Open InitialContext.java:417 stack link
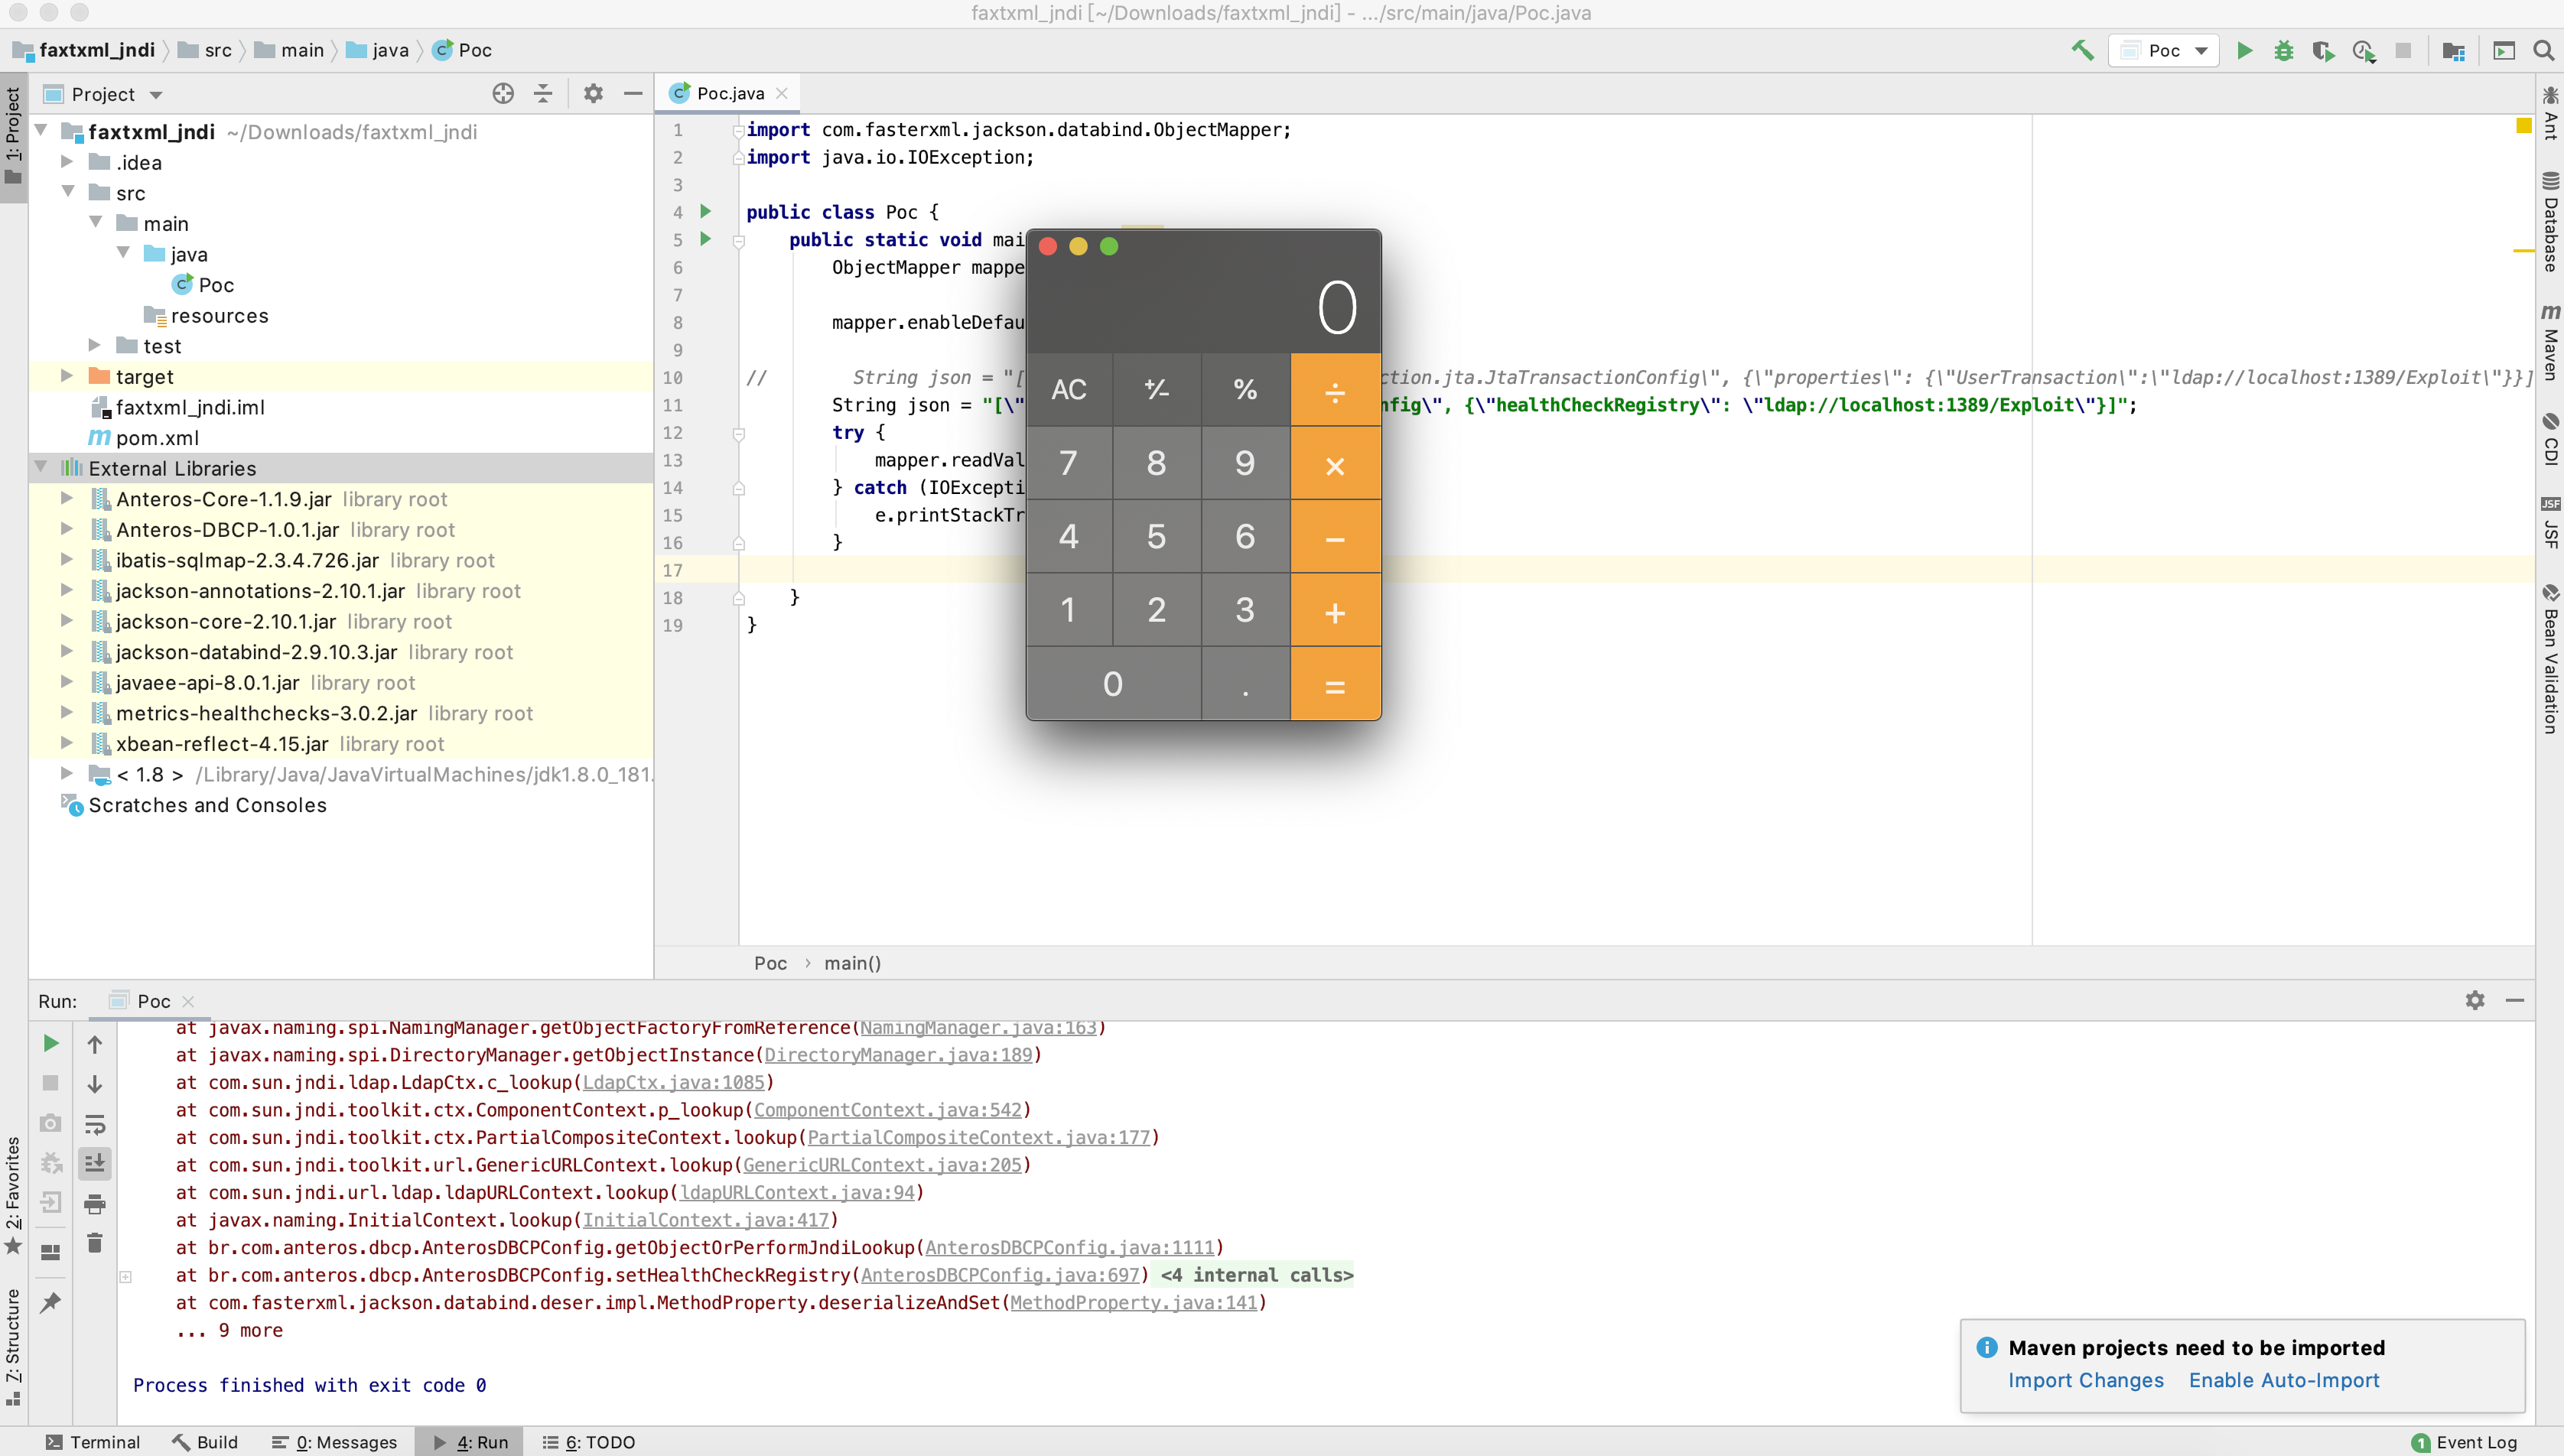This screenshot has height=1456, width=2564. coord(706,1220)
